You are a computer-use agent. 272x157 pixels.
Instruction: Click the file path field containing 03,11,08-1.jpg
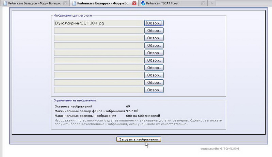coord(99,23)
